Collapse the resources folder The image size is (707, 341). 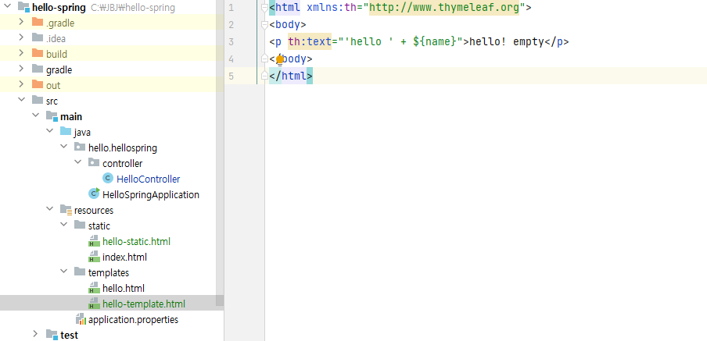pyautogui.click(x=49, y=210)
